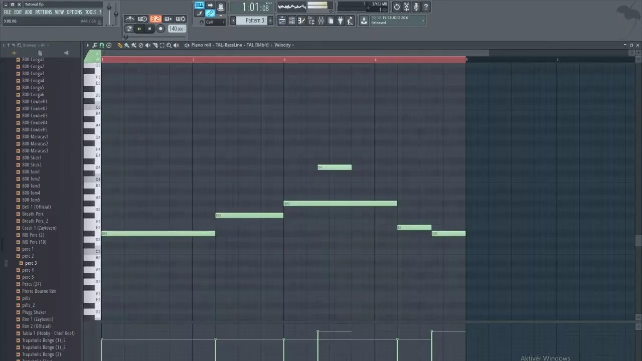Click the scissors cut icon in top toolbar
Viewport: 642px width, 361px height.
point(406,7)
